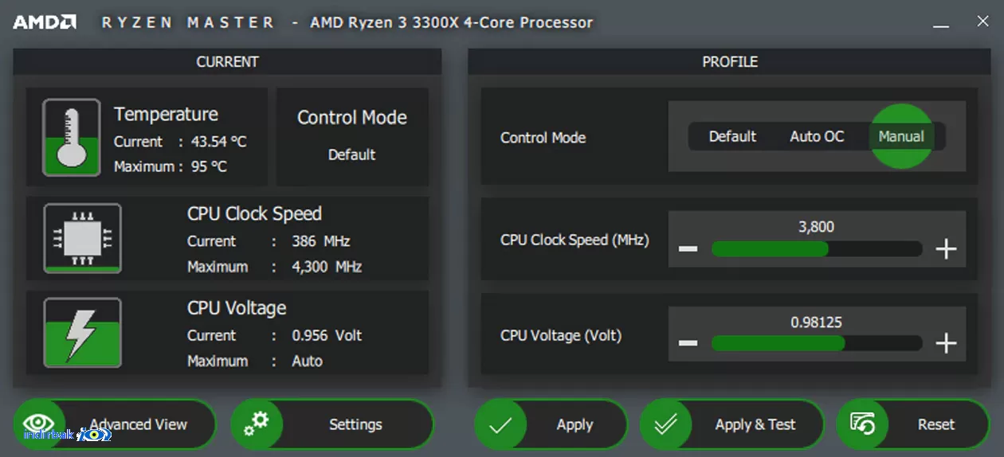Image resolution: width=1004 pixels, height=457 pixels.
Task: Click the Control Mode label in Profile
Action: pos(543,137)
